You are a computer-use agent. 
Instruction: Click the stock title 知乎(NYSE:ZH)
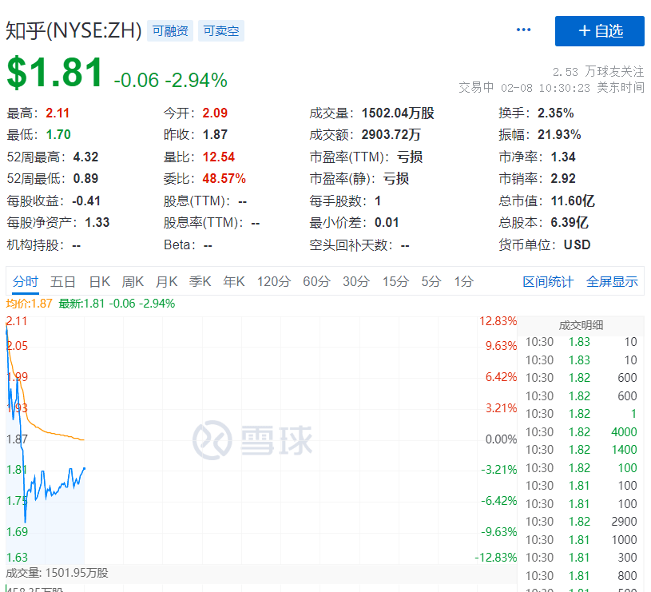[x=74, y=30]
